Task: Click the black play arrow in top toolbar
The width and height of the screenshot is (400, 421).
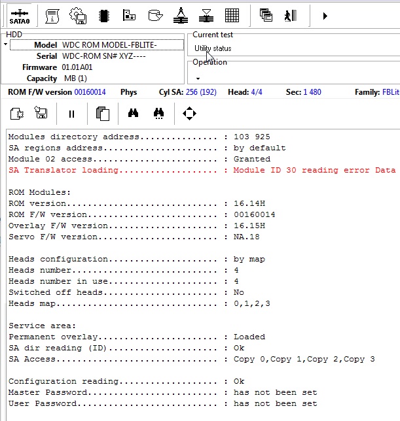Action: click(x=325, y=16)
